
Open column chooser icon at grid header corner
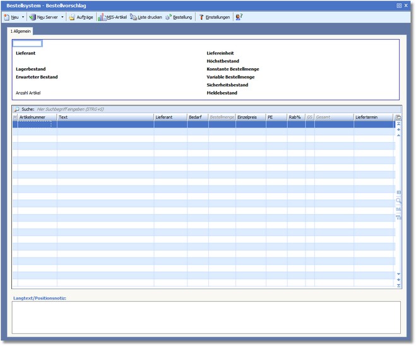(398, 117)
